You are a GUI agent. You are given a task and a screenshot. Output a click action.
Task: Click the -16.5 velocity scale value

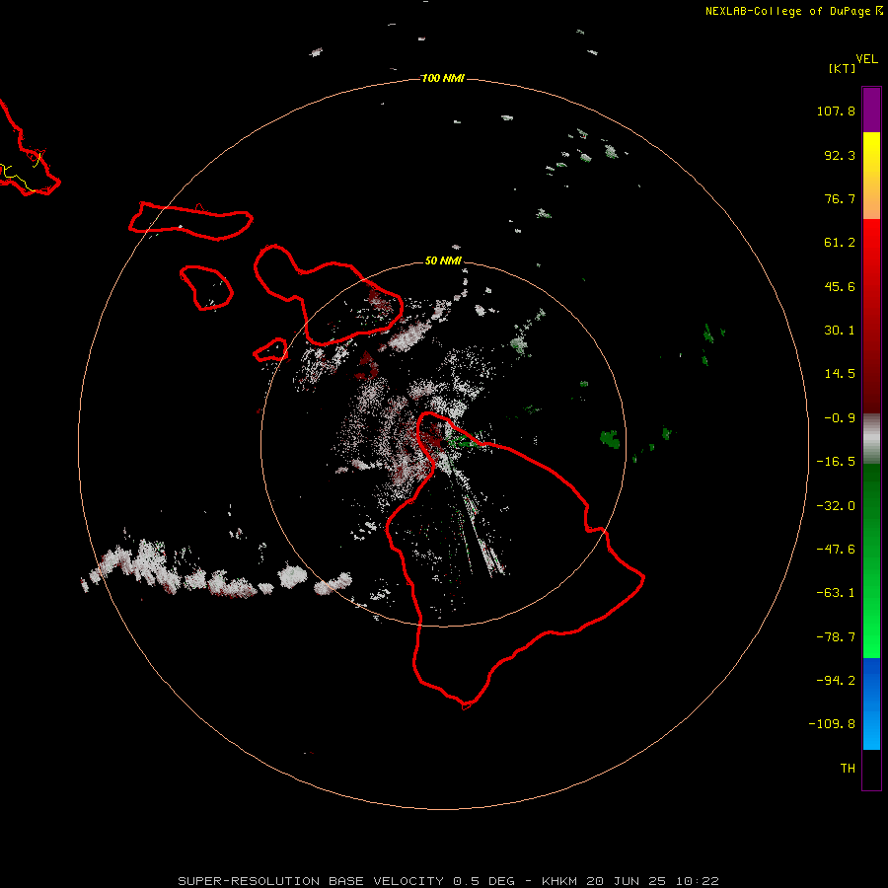836,462
